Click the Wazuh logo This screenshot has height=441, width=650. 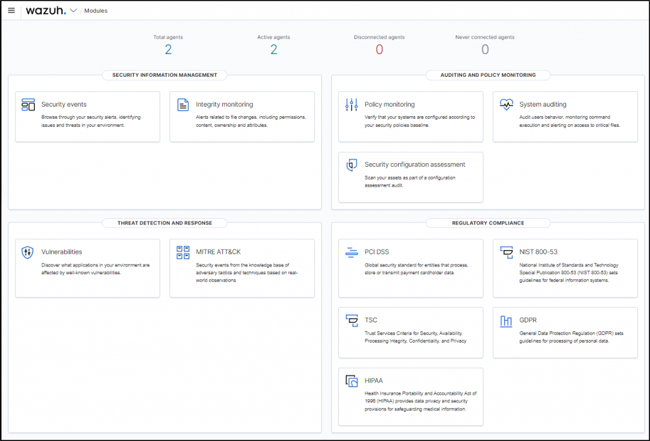pos(46,10)
